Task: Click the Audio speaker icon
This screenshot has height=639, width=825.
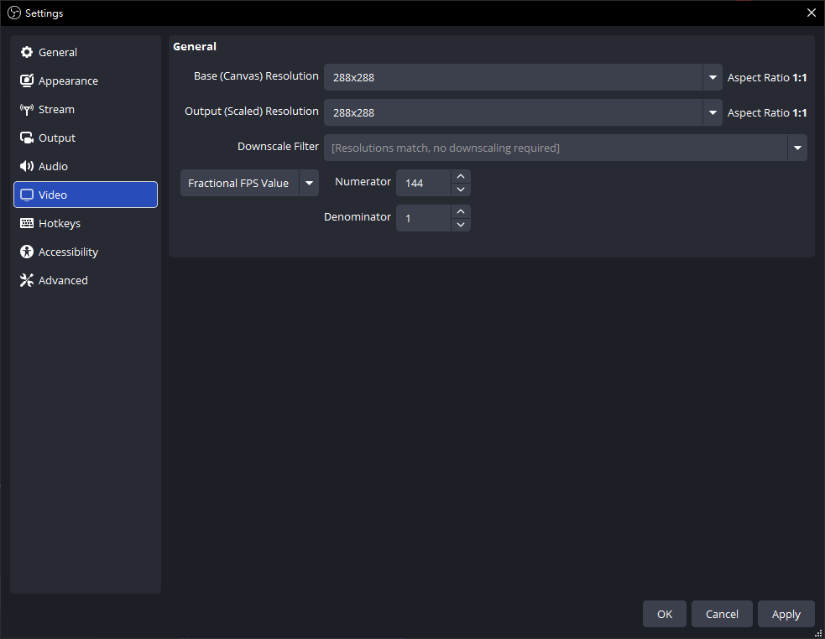Action: (x=26, y=166)
